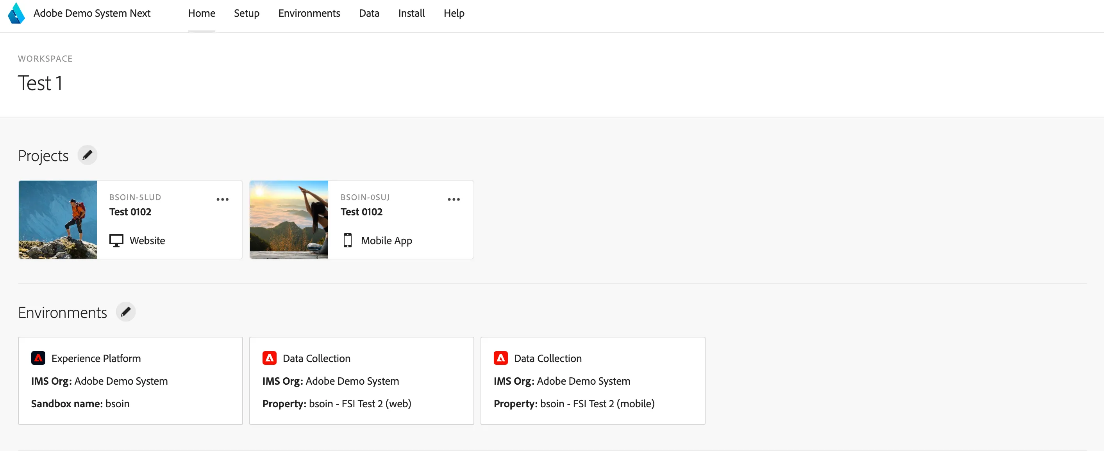
Task: Click Property: bsoin - FSI Test 2 (mobile)
Action: click(x=574, y=403)
